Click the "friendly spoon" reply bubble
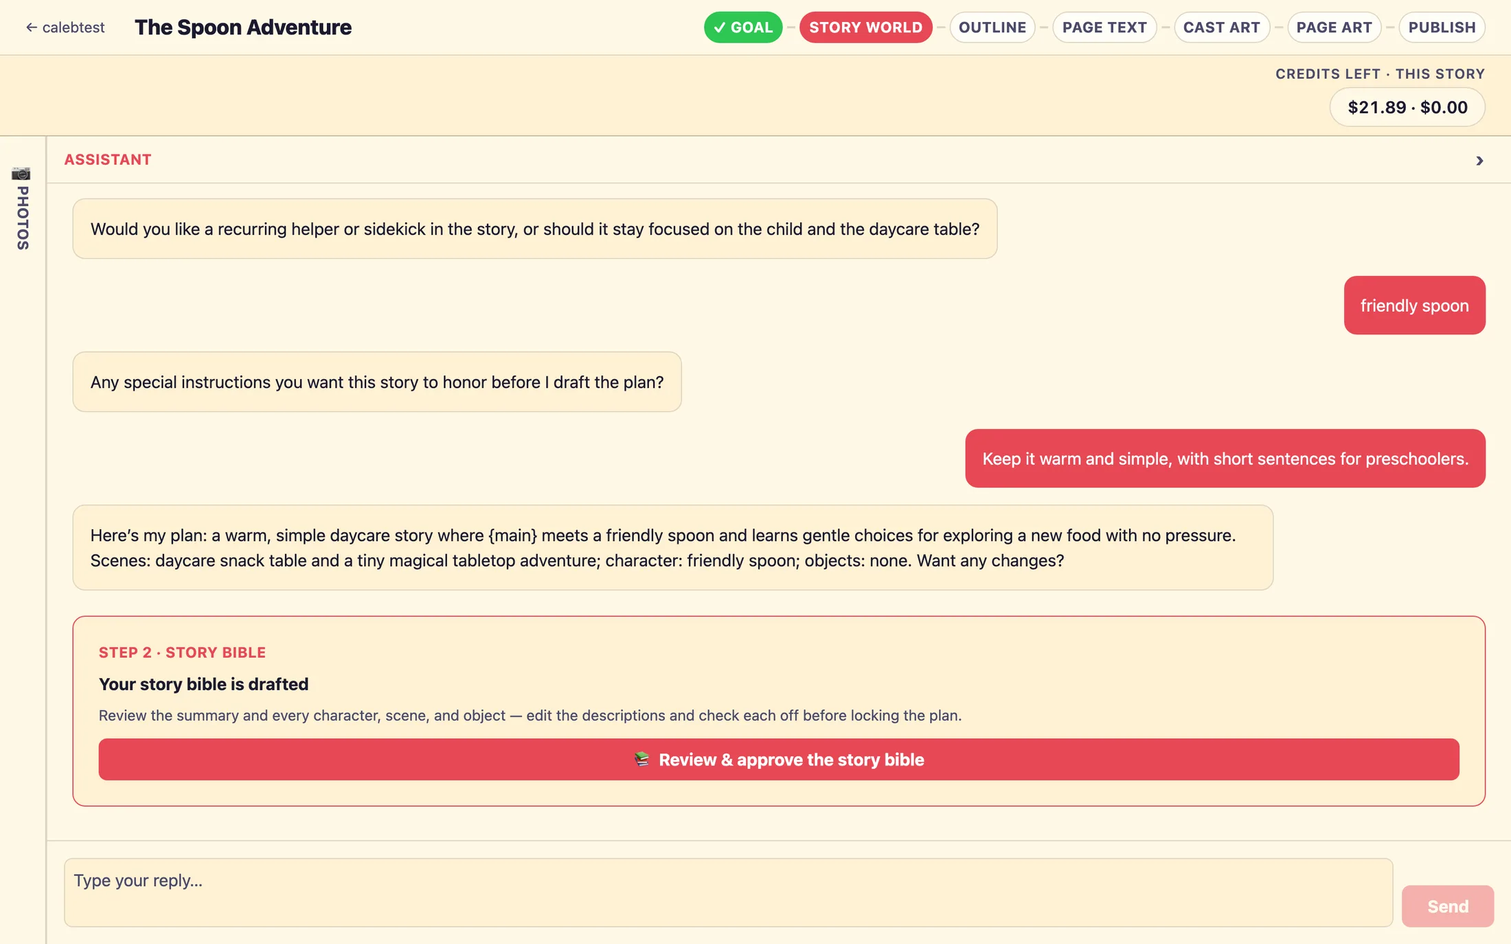 point(1414,306)
